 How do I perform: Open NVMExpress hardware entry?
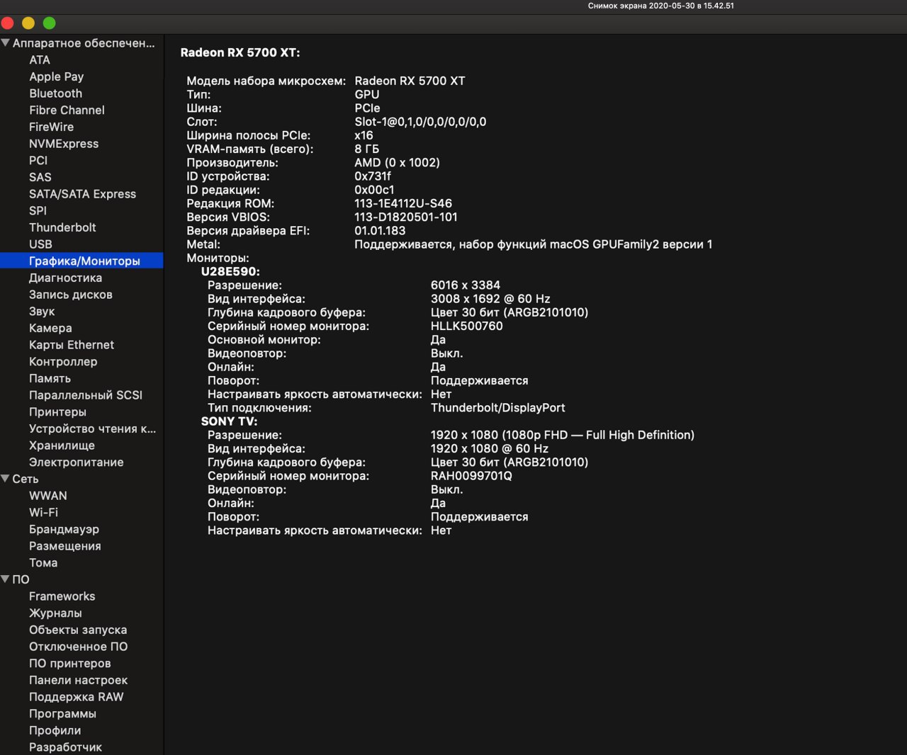click(64, 144)
